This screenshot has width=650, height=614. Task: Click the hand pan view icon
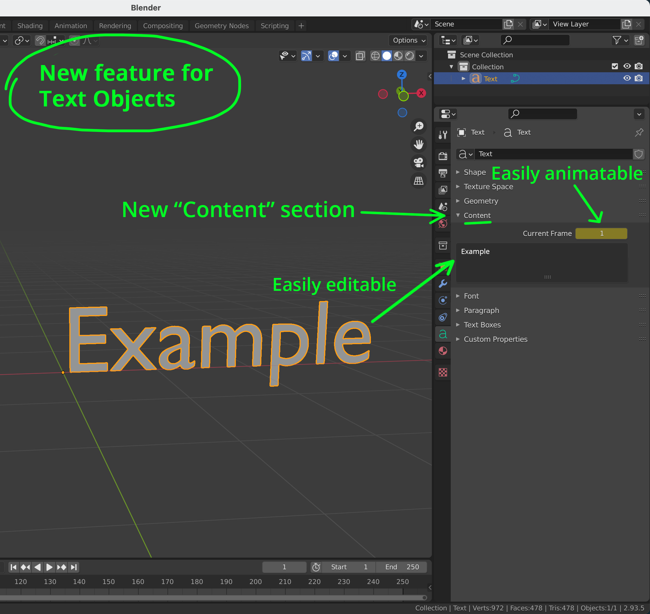click(x=419, y=144)
